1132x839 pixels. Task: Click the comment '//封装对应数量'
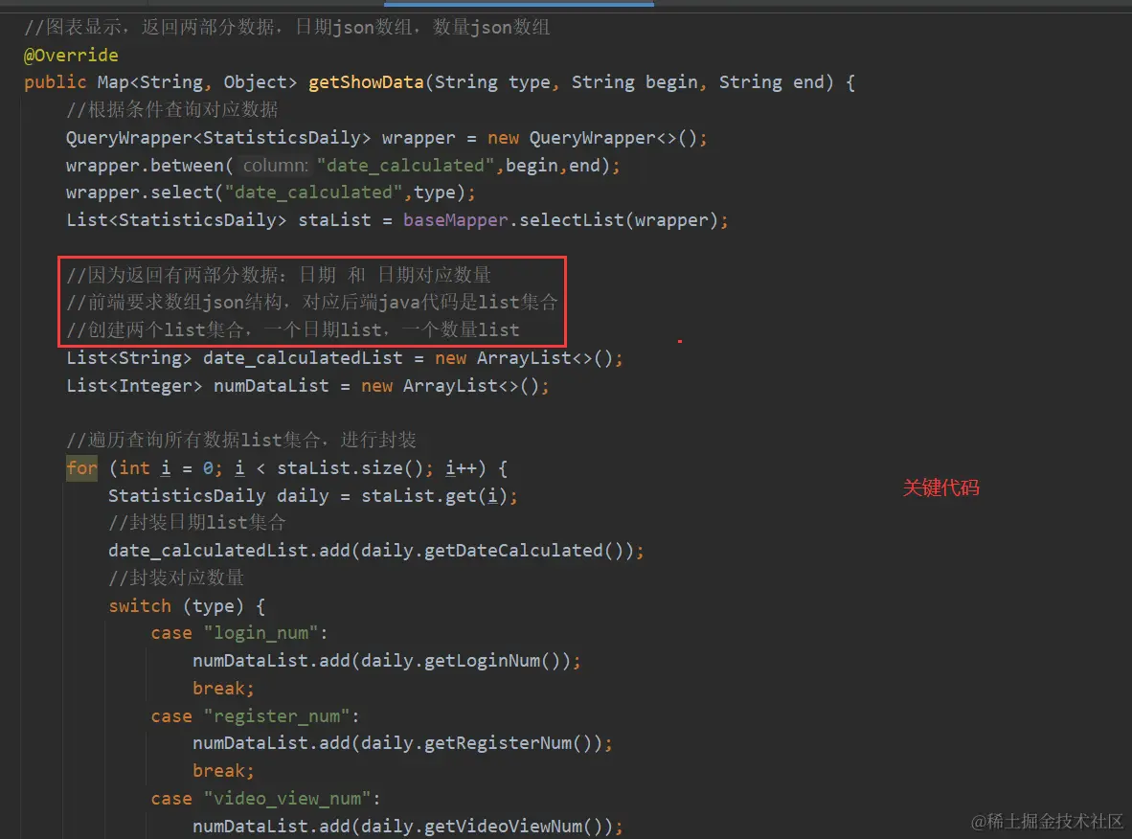(x=176, y=578)
